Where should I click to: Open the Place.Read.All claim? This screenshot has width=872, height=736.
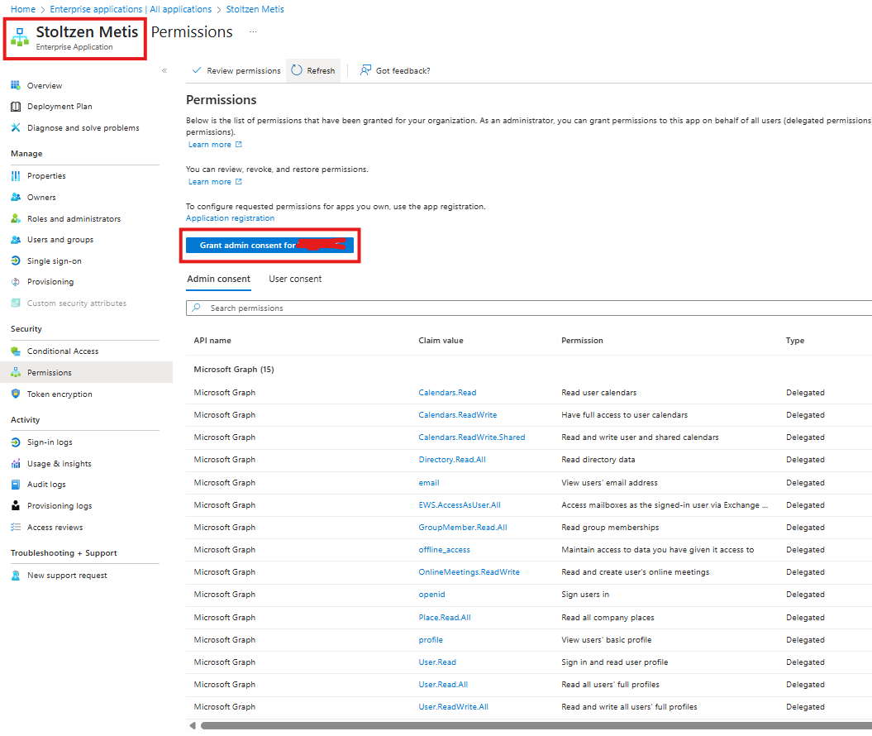[445, 617]
